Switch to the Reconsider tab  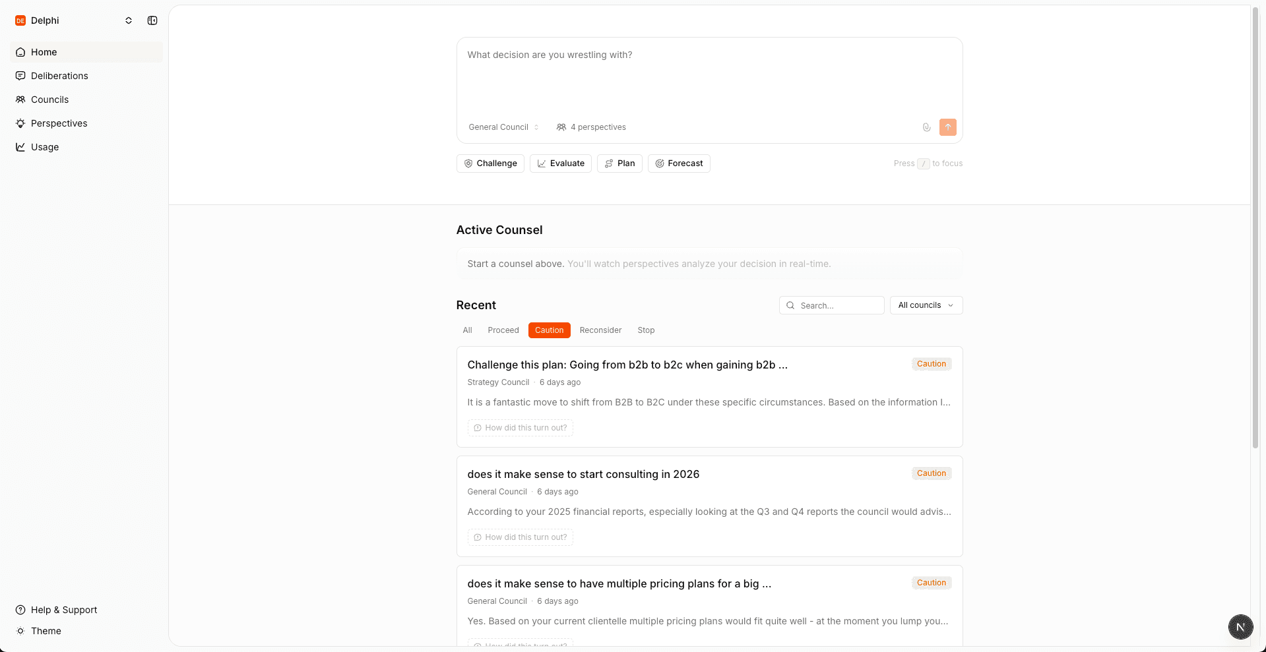(600, 330)
